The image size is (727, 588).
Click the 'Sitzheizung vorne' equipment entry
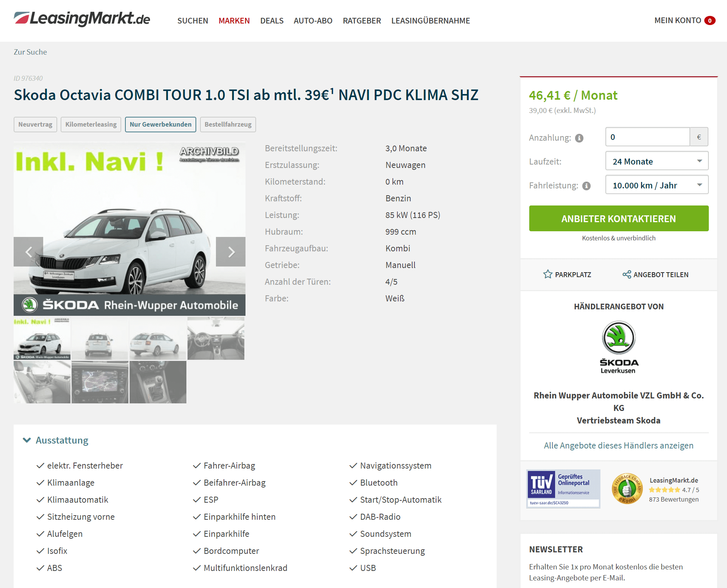click(81, 517)
